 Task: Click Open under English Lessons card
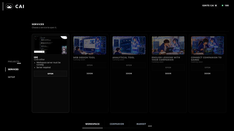click(x=168, y=67)
